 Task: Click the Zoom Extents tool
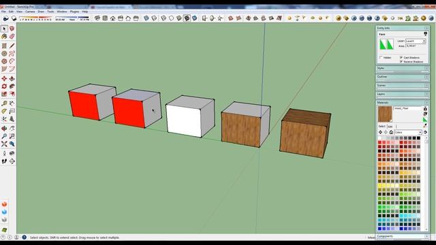coord(4,144)
